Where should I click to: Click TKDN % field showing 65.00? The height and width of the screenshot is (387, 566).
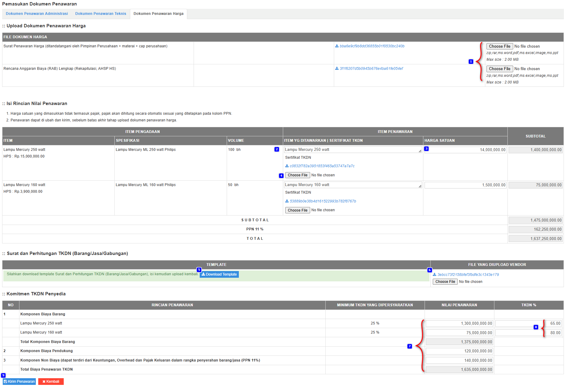528,324
